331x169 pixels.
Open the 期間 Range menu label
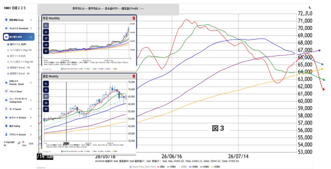16,20
